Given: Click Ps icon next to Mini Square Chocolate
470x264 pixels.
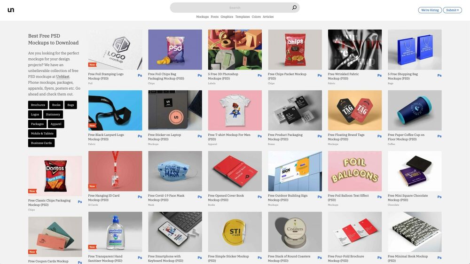Looking at the screenshot, I should click(x=439, y=197).
